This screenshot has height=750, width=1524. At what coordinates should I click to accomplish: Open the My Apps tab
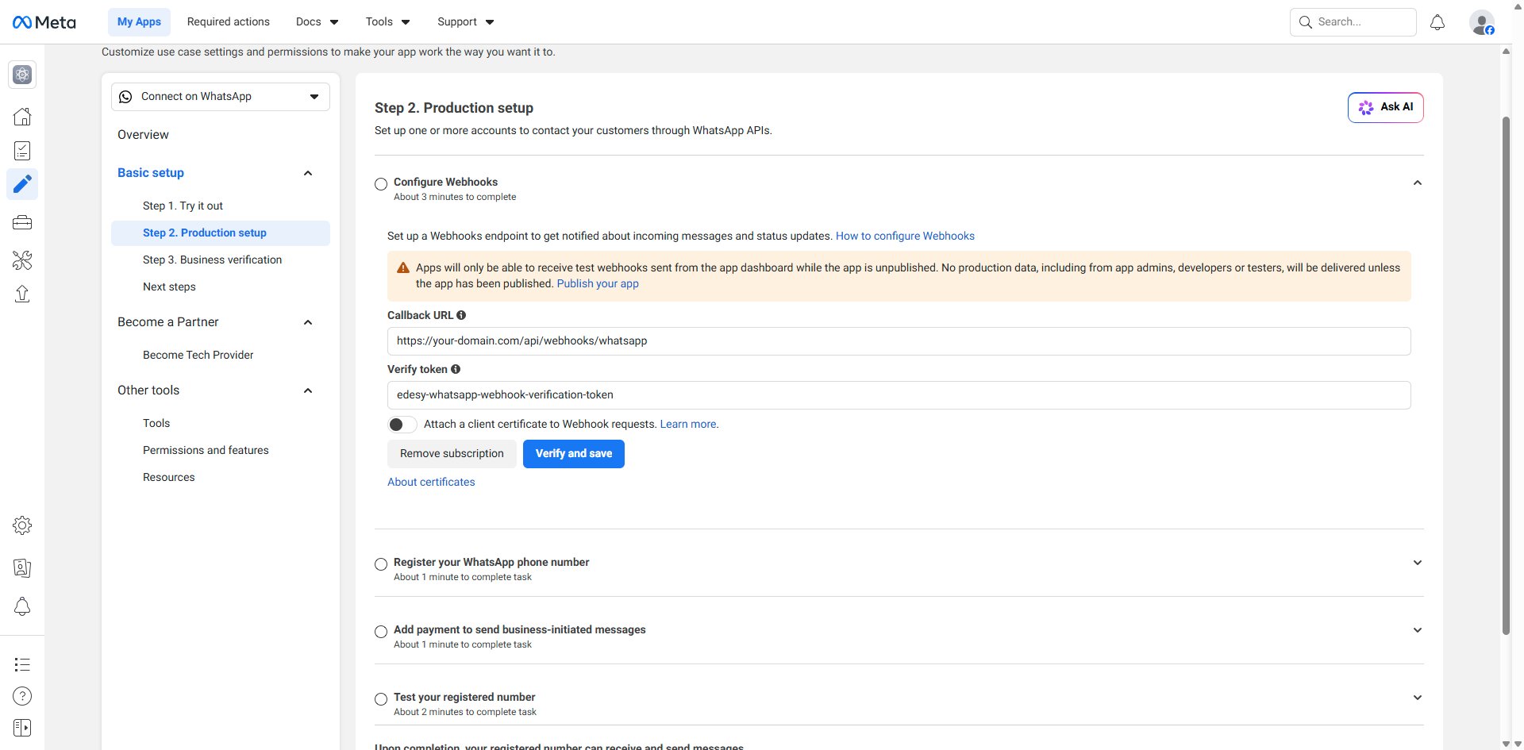[x=139, y=22]
